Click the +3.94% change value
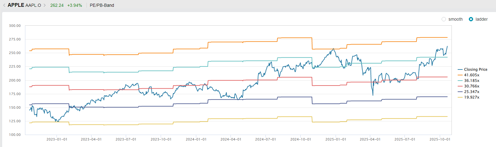The width and height of the screenshot is (496, 147). (x=74, y=5)
